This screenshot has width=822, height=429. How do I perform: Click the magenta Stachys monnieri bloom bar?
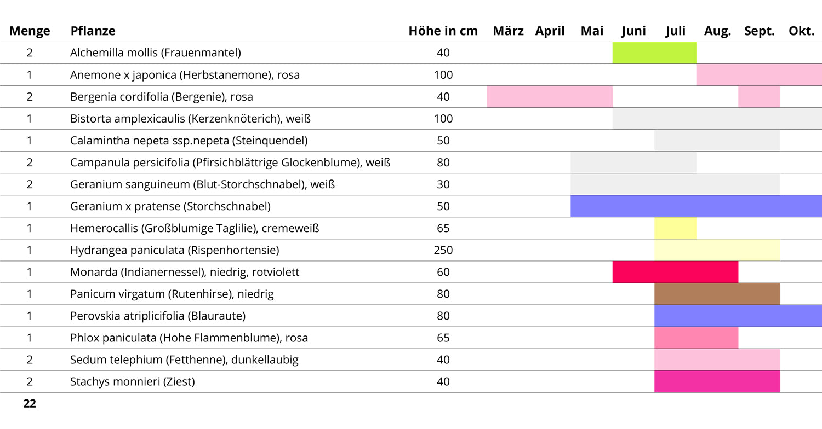717,381
